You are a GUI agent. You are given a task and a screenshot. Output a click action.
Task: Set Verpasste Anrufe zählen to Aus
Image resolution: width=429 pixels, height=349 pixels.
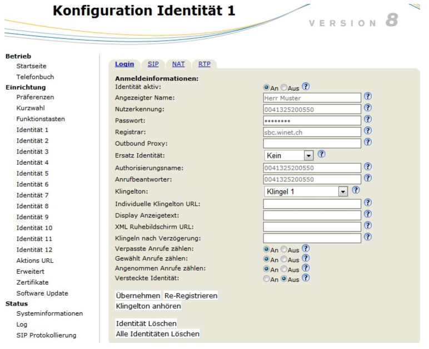click(x=284, y=249)
